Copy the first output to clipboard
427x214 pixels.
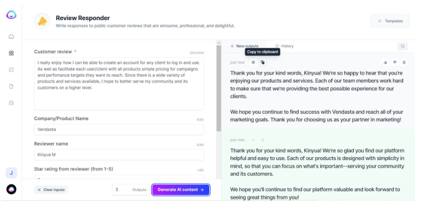coord(262,62)
